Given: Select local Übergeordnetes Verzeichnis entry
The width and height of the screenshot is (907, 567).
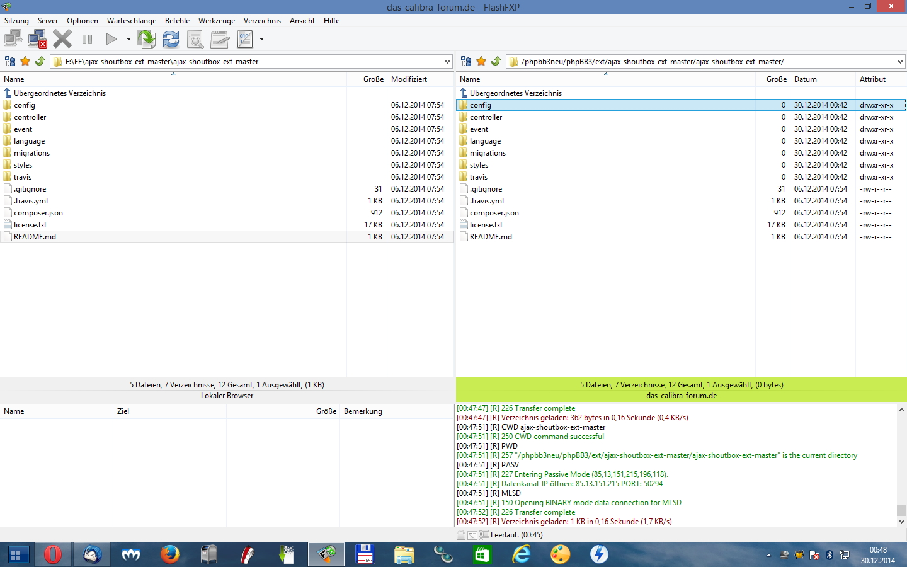Looking at the screenshot, I should click(x=60, y=93).
